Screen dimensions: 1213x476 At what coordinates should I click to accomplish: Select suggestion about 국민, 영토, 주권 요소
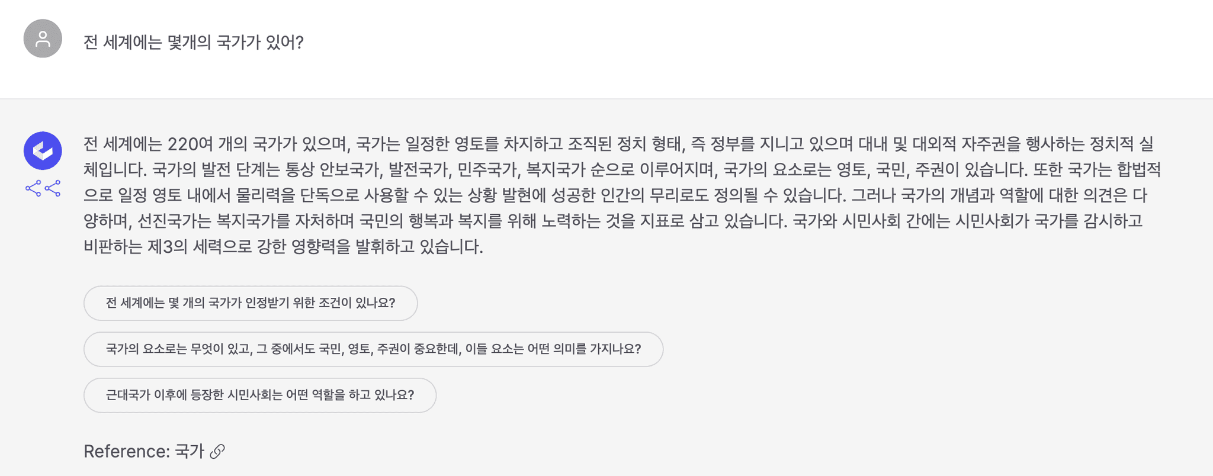[373, 349]
